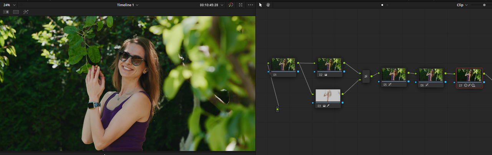Click node 05 green RGB output square
Viewport: 492px width, 155px height.
409,73
